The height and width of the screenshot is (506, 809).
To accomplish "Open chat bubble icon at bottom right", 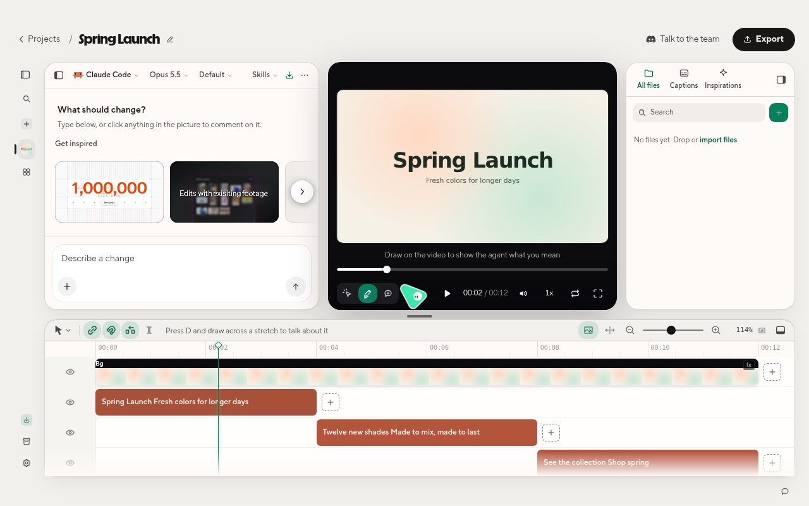I will click(x=785, y=491).
